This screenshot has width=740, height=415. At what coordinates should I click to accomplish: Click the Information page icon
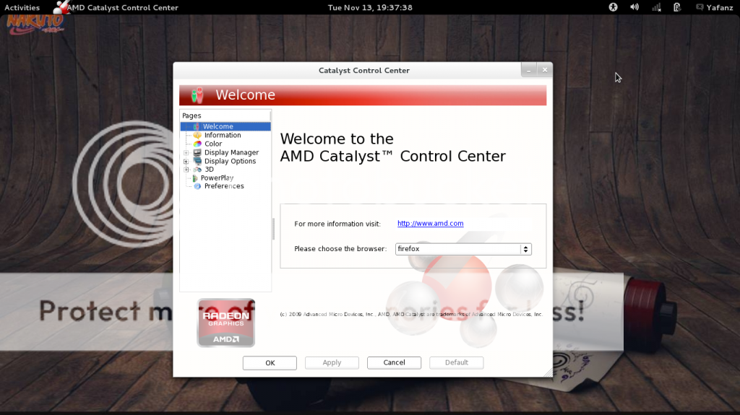[197, 135]
